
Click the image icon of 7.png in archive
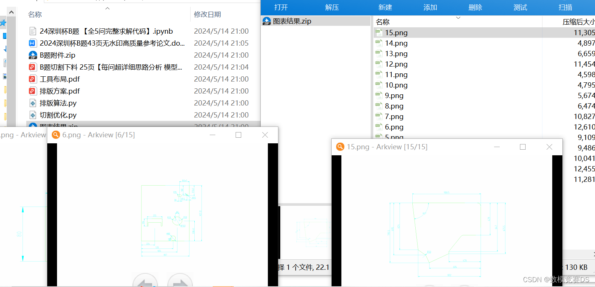click(x=379, y=116)
